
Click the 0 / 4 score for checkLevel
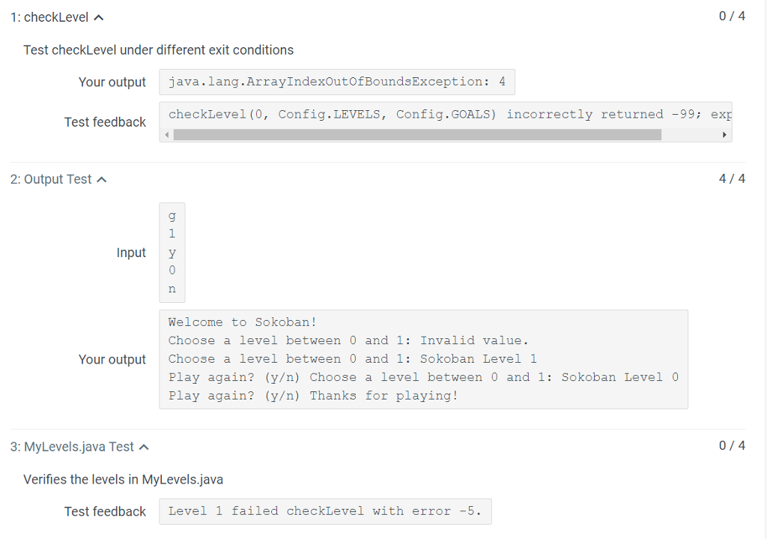730,16
